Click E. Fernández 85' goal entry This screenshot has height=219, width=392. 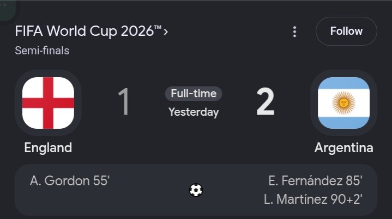point(315,180)
